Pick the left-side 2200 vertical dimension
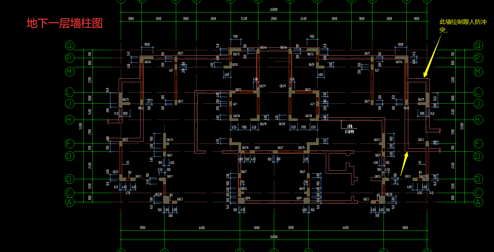This screenshot has width=494, height=252. click(x=90, y=80)
